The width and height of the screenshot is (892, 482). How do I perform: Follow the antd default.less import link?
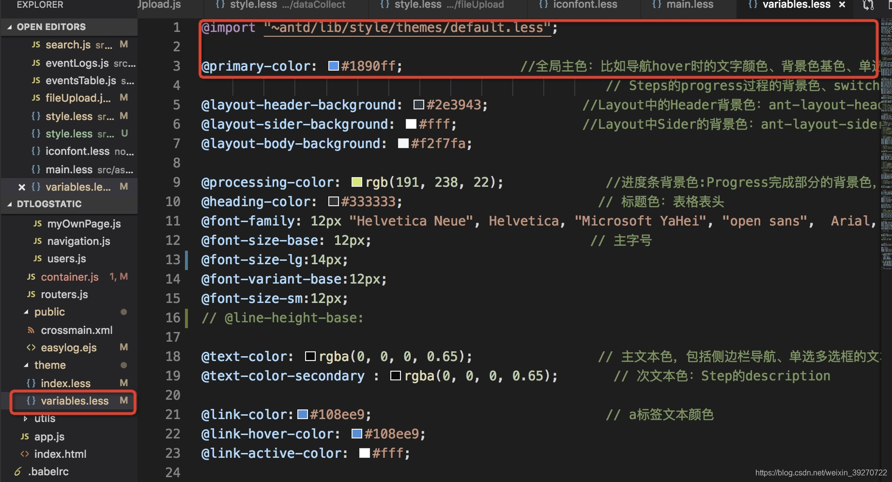tap(407, 28)
